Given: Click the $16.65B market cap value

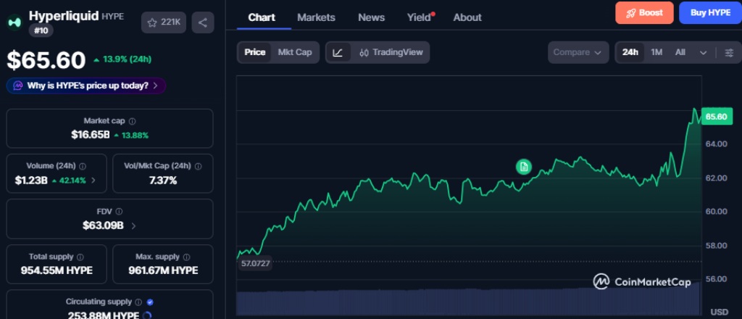Looking at the screenshot, I should [91, 135].
